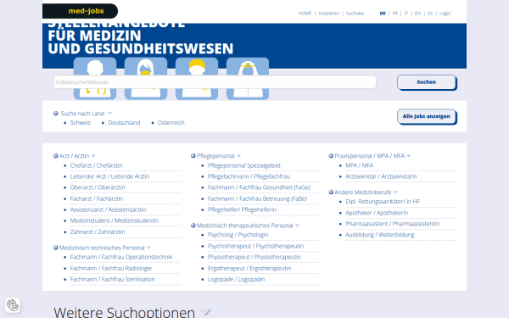The height and width of the screenshot is (318, 509).
Task: Open Fachmann / Fachfrau Operationstechnik
Action: coord(121,257)
